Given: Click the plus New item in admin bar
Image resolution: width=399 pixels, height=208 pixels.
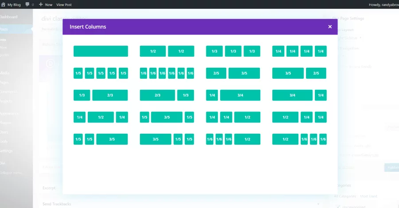Looking at the screenshot, I should [x=46, y=4].
